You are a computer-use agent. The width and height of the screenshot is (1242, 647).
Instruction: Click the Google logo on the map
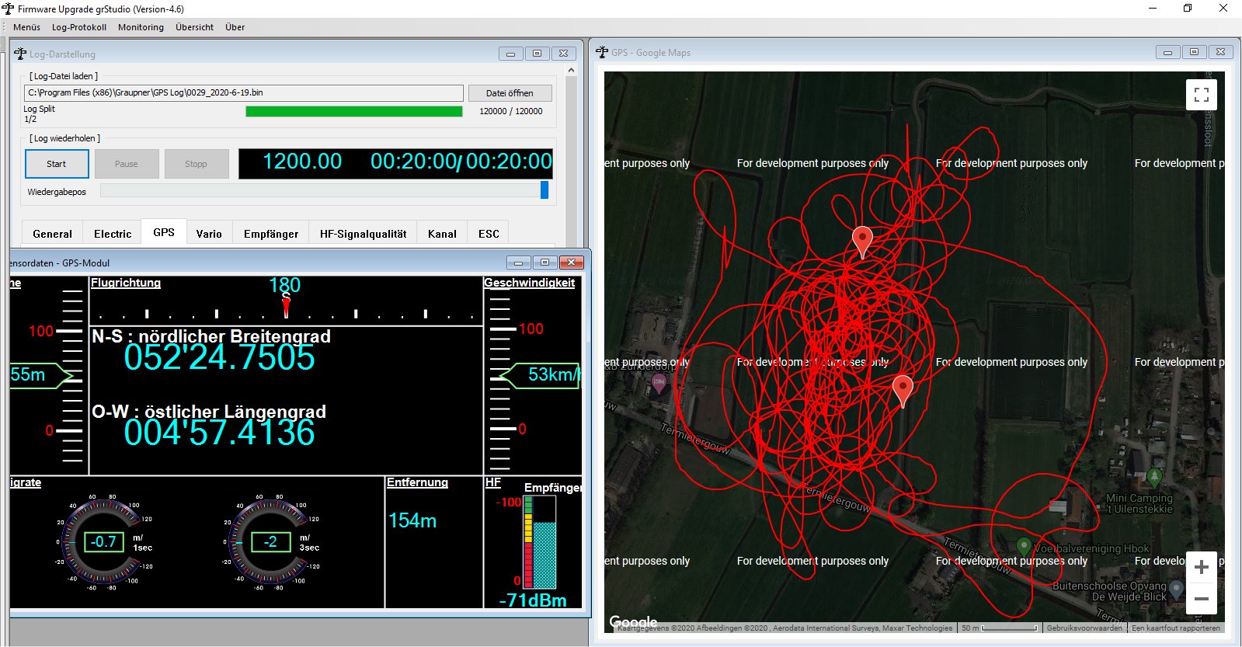[633, 622]
